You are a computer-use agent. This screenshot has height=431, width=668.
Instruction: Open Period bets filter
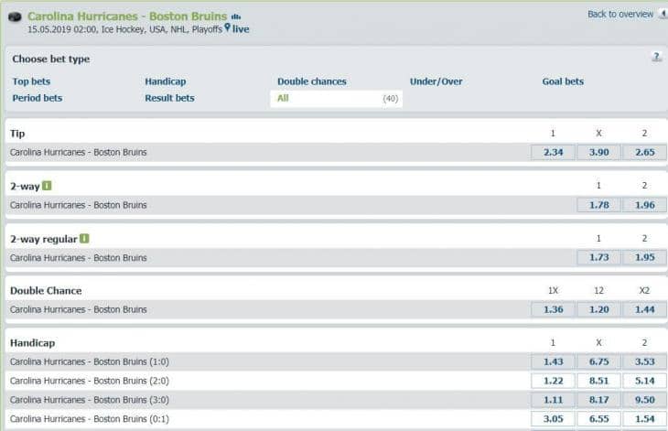[38, 98]
